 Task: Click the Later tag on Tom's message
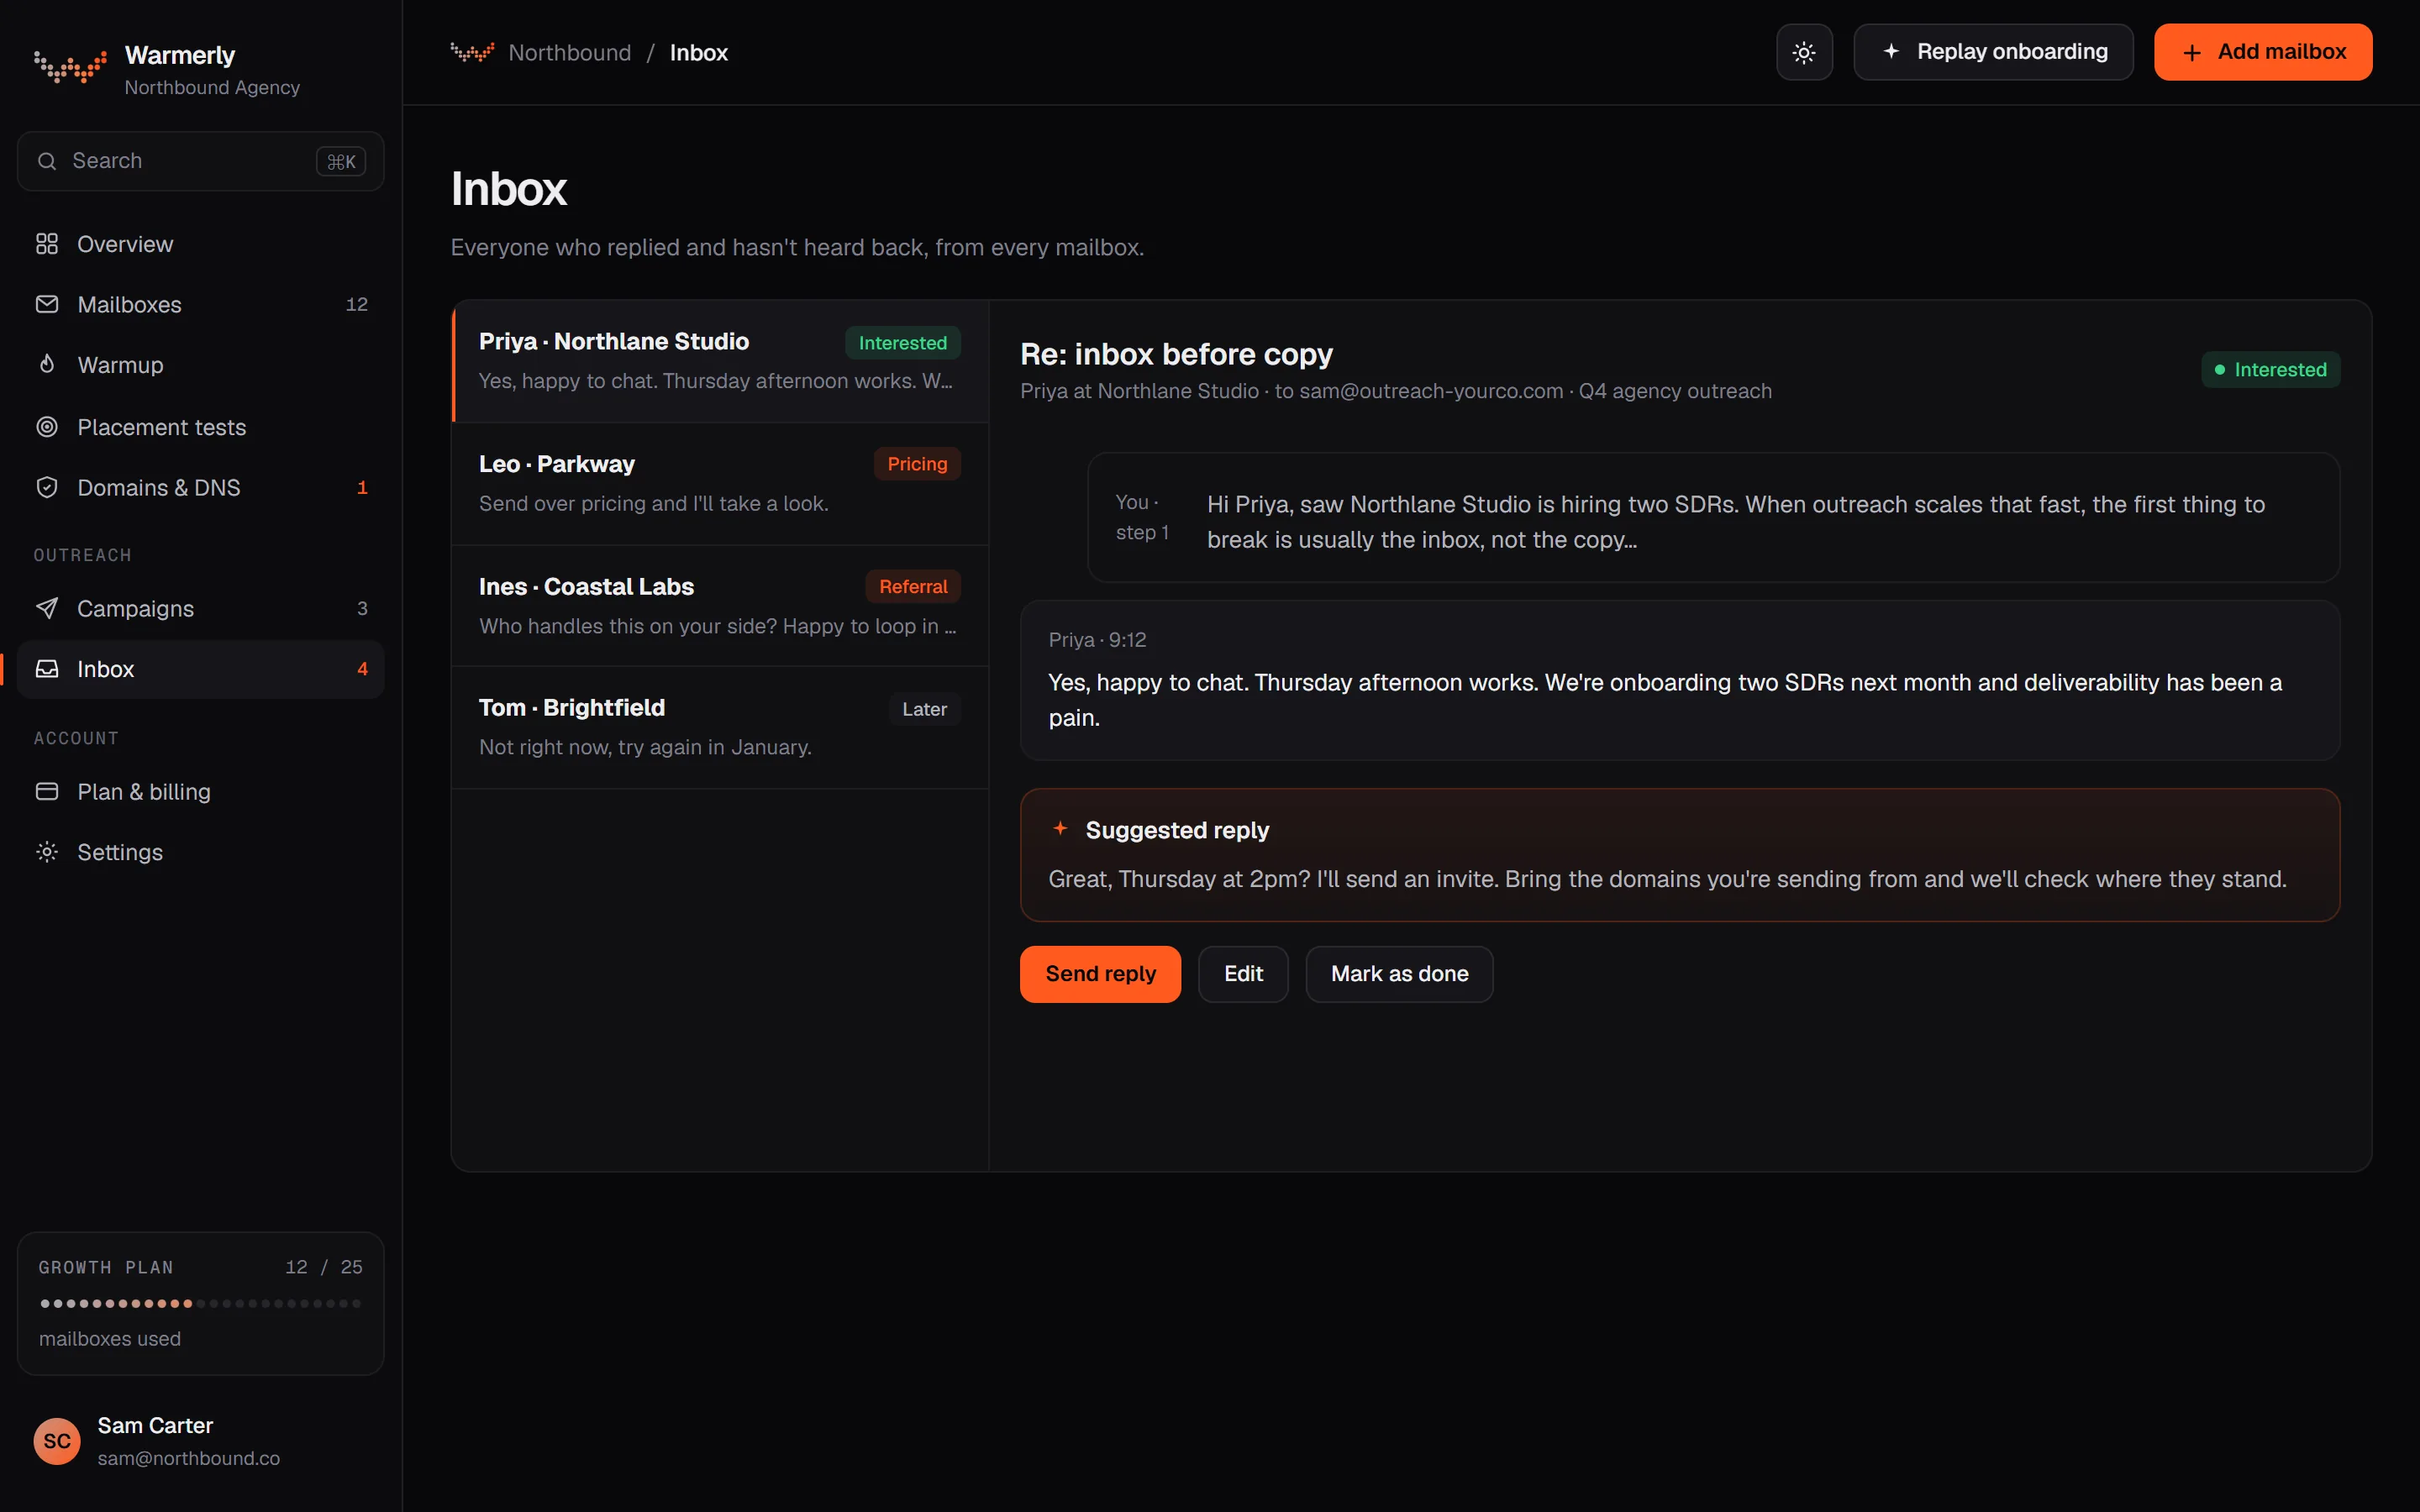[924, 709]
